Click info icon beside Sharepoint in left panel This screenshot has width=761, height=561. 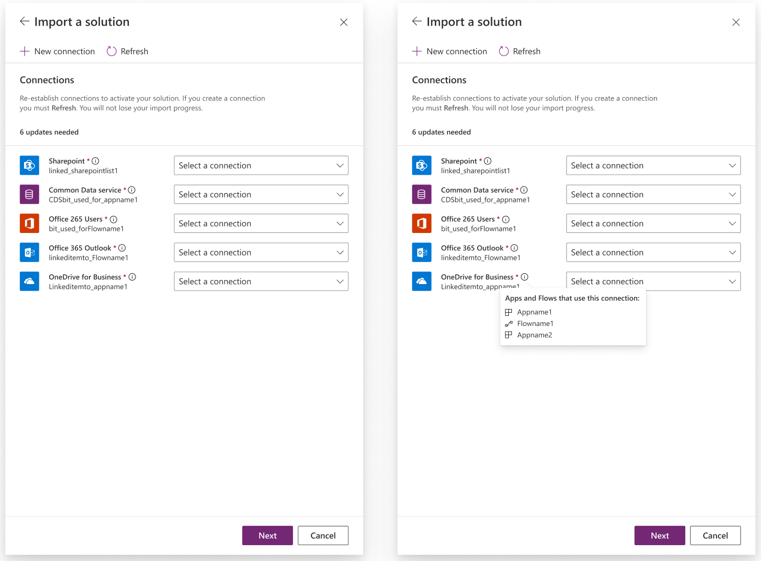(96, 161)
